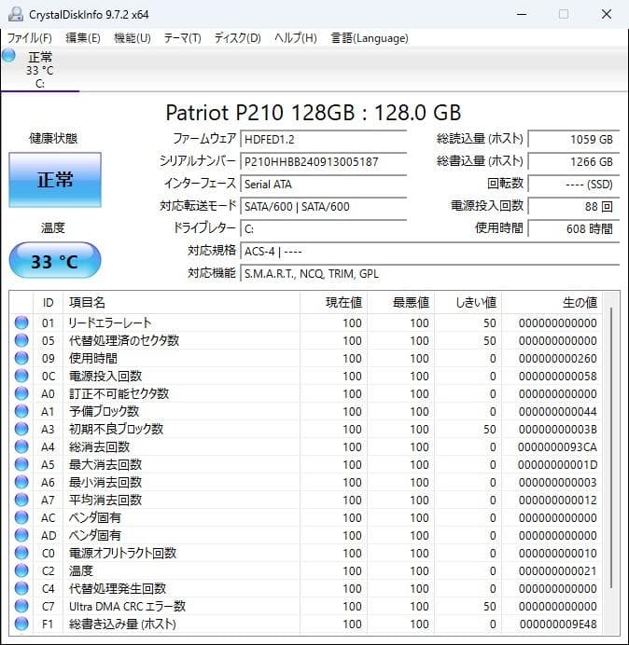
Task: Click status orb for A1 予備ブロック数
Action: (x=21, y=411)
